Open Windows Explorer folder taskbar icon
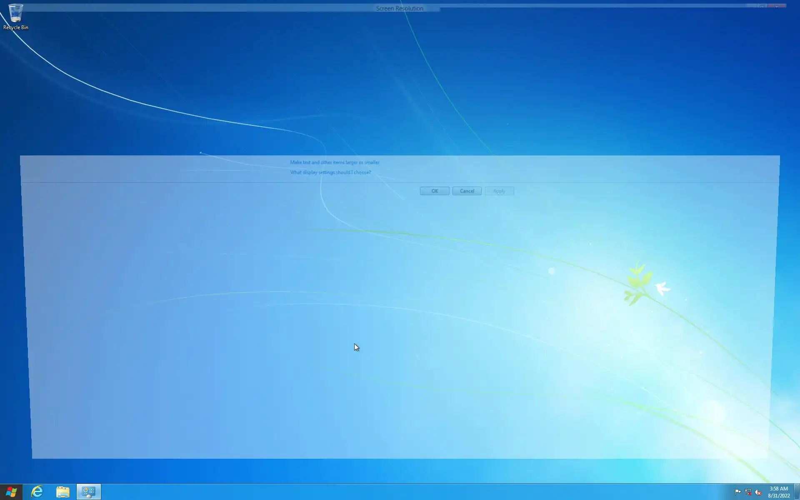800x500 pixels. pyautogui.click(x=63, y=492)
